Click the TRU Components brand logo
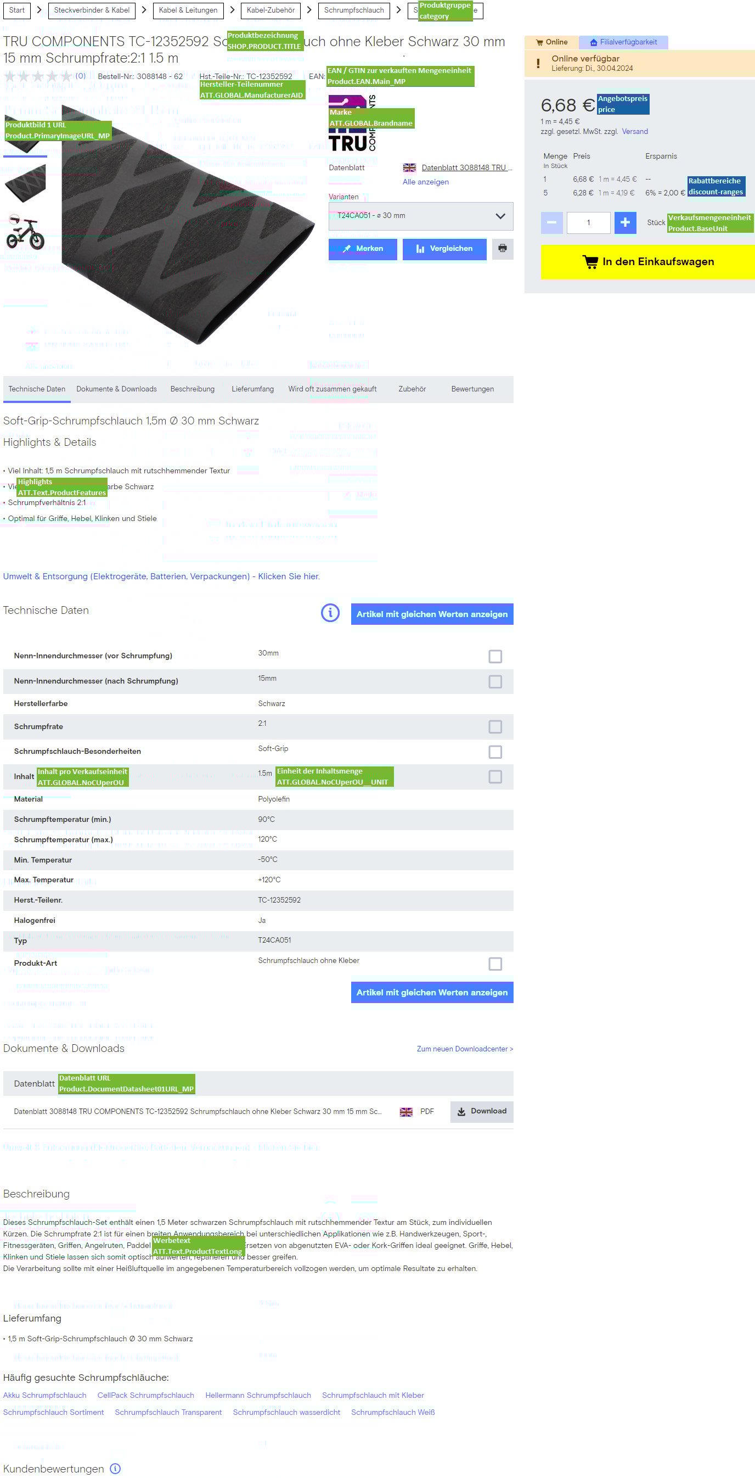 [351, 124]
